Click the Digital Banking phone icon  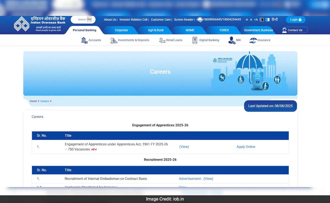[x=195, y=40]
